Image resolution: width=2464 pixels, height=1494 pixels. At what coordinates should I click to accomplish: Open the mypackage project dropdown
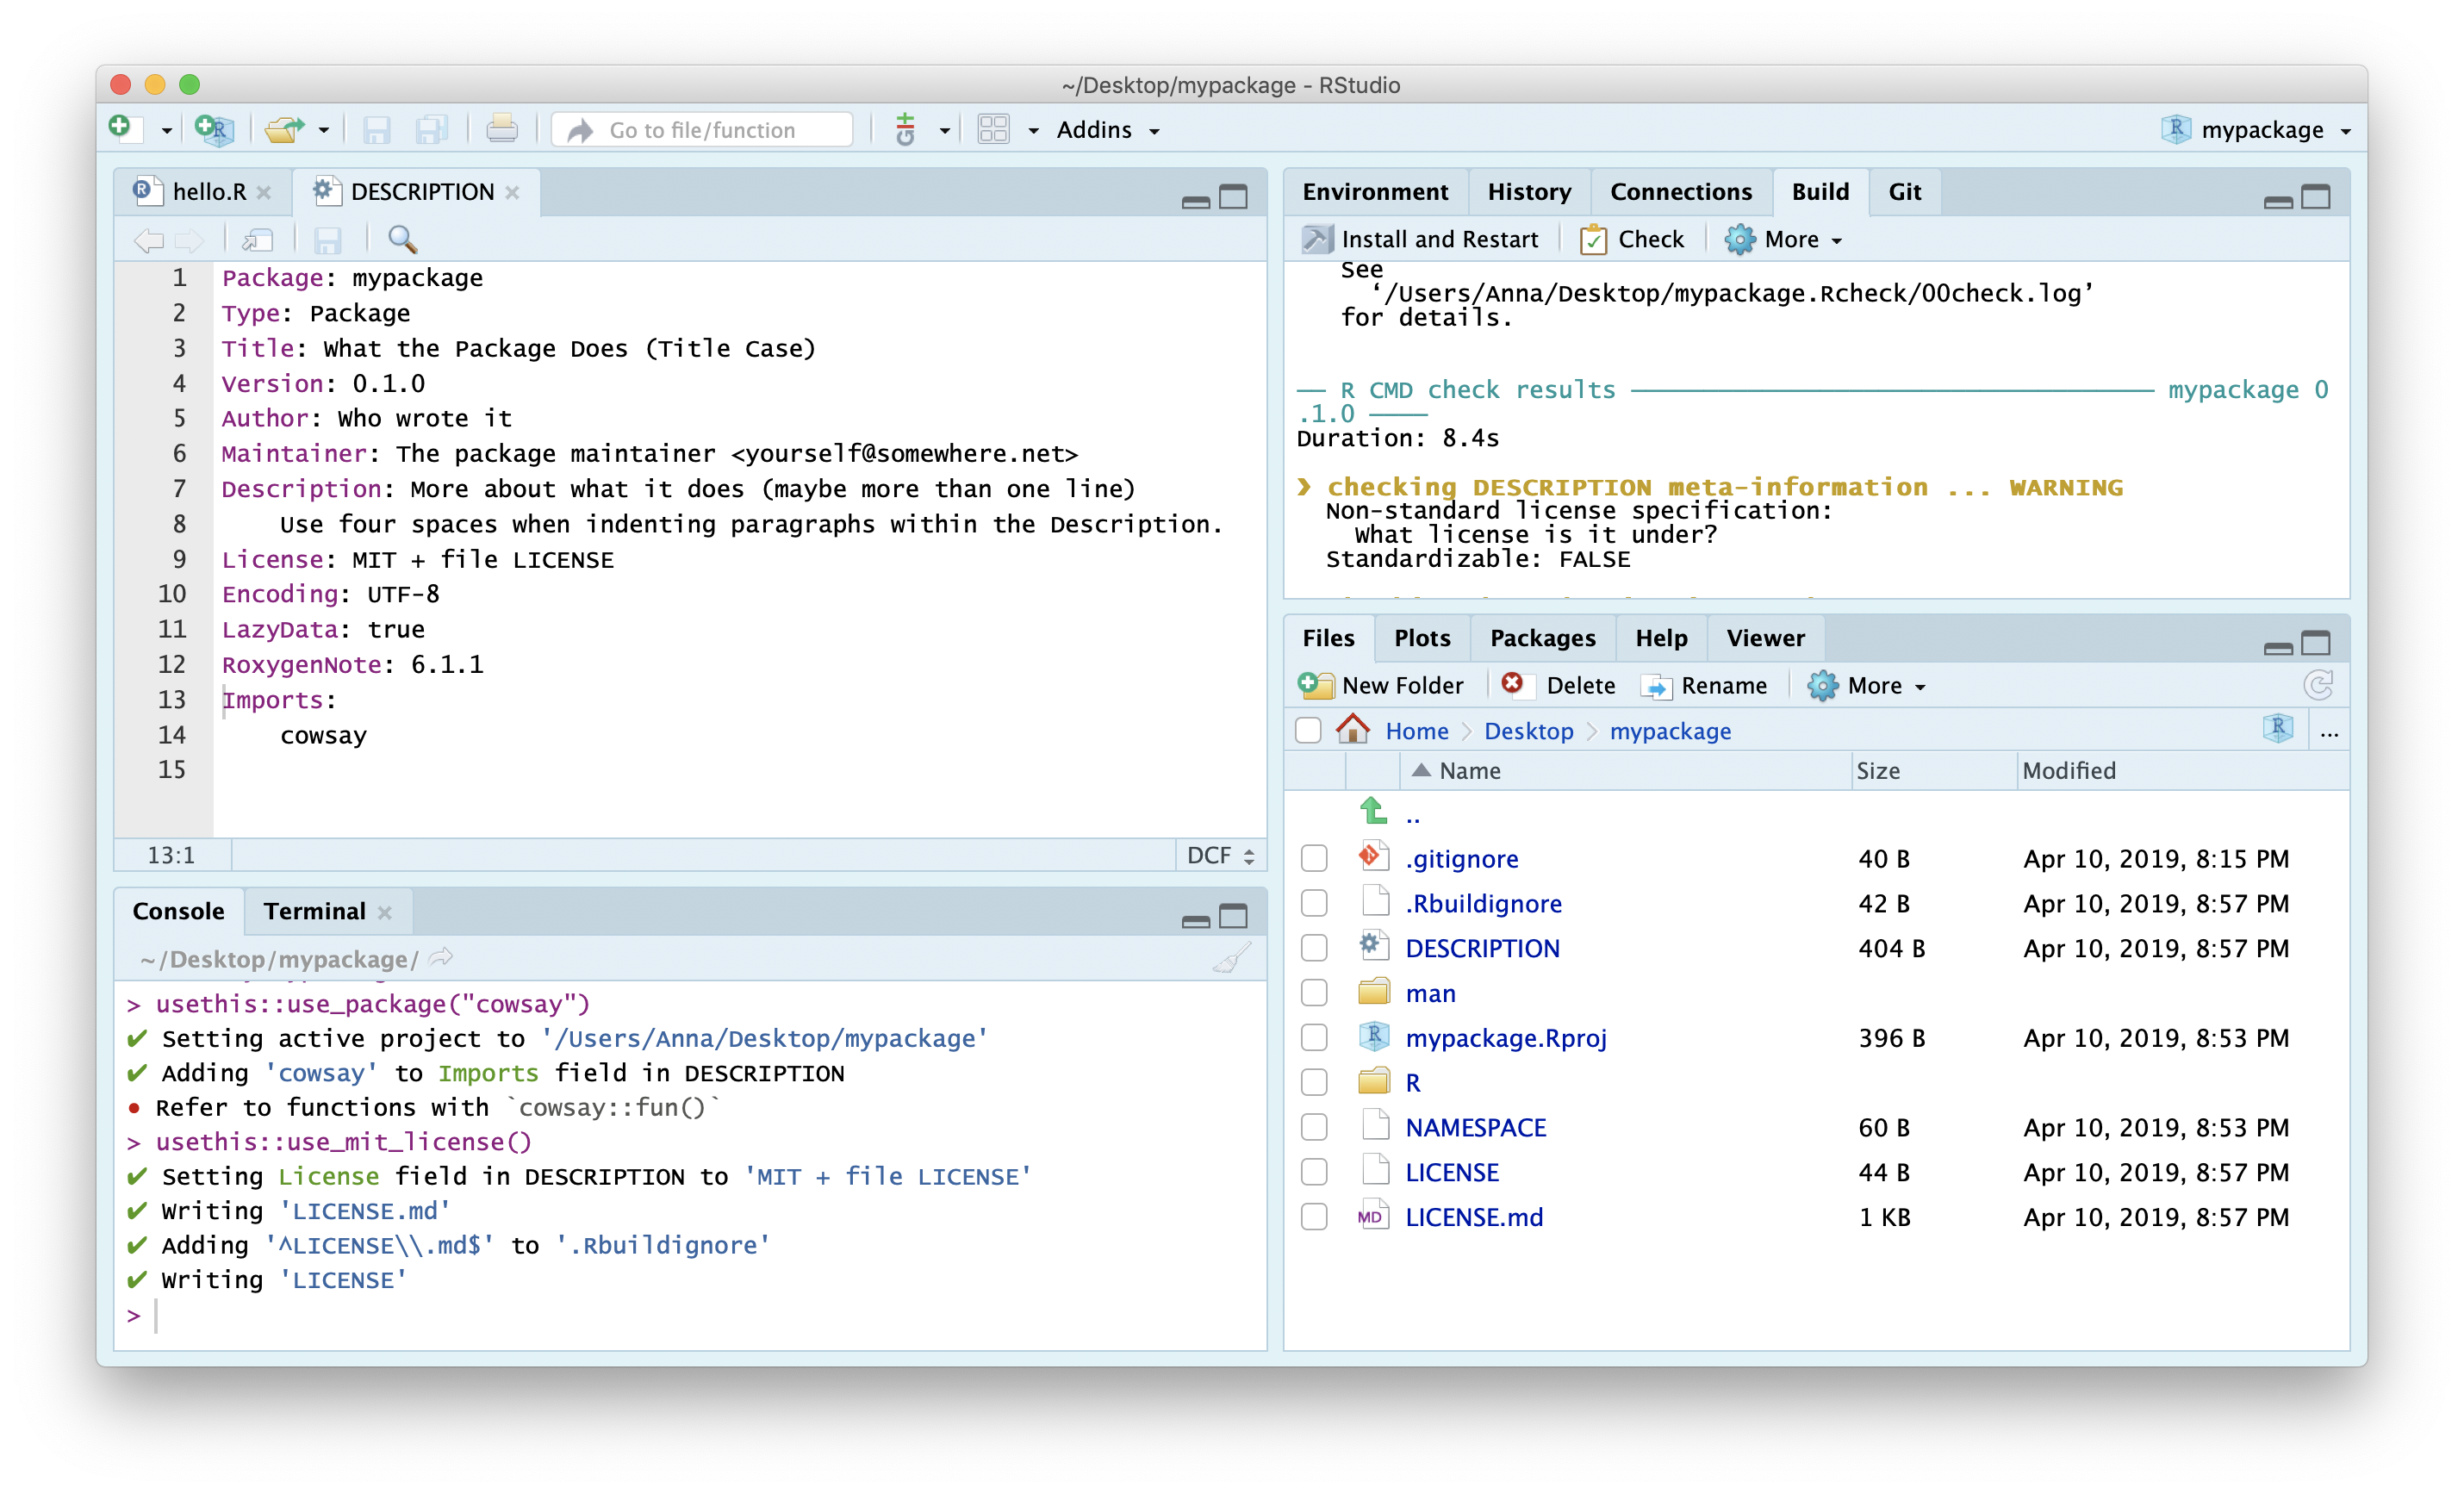click(2255, 130)
